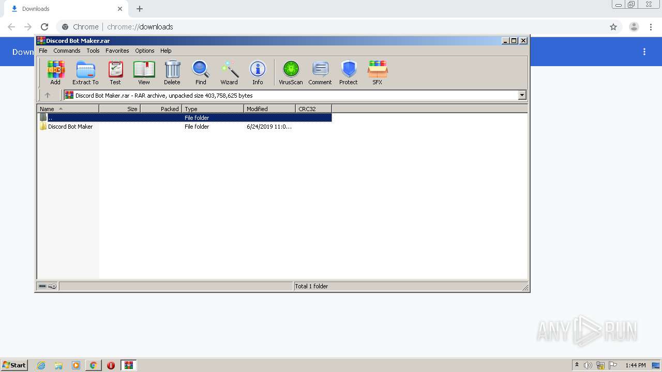Click the archive path text field
Screen dimensions: 662x372
tap(291, 95)
